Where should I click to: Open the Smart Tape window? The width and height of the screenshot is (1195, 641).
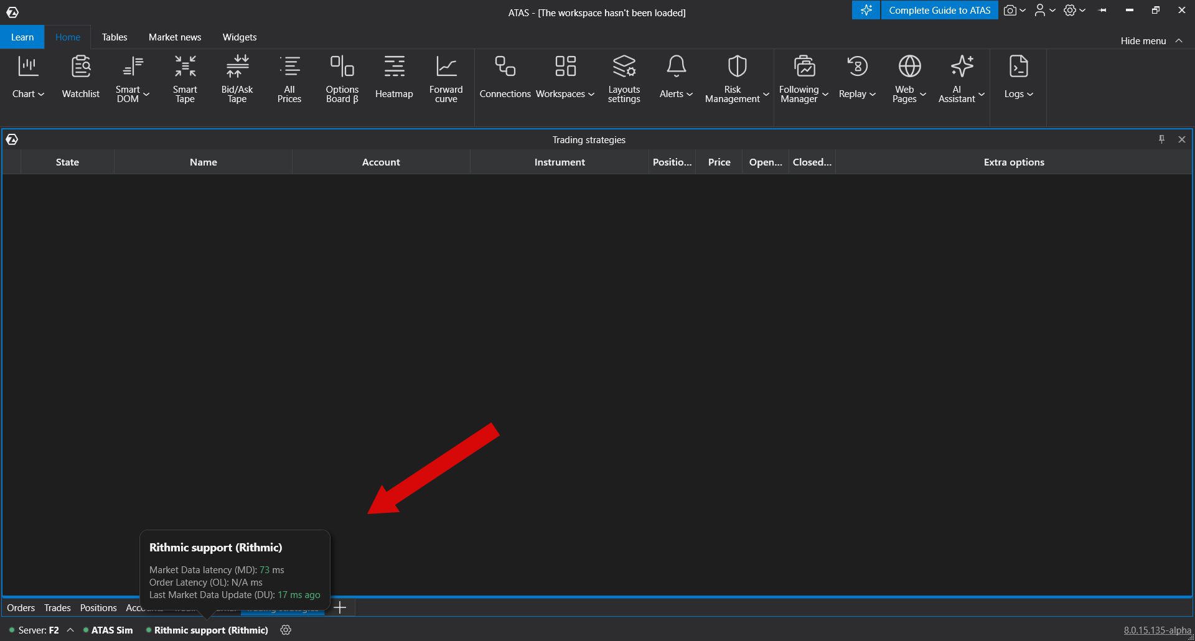click(185, 78)
